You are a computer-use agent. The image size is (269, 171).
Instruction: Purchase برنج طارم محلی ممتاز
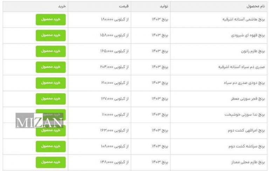click(51, 162)
